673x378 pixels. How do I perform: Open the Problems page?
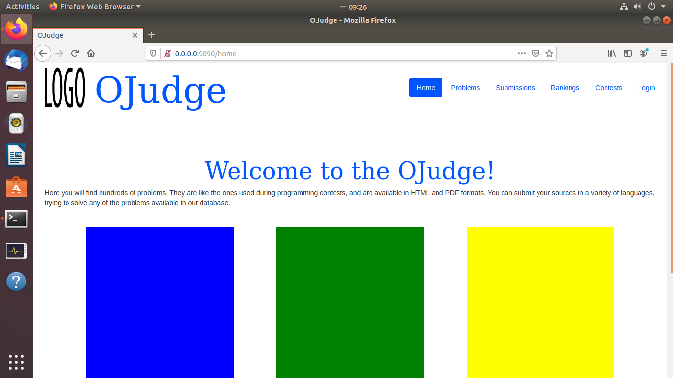(465, 88)
